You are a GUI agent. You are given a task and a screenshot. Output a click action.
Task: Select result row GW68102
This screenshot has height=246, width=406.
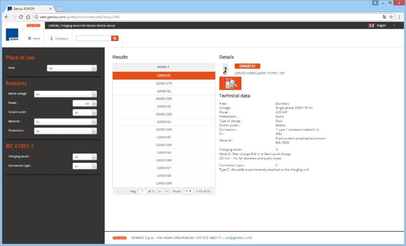pyautogui.click(x=164, y=91)
